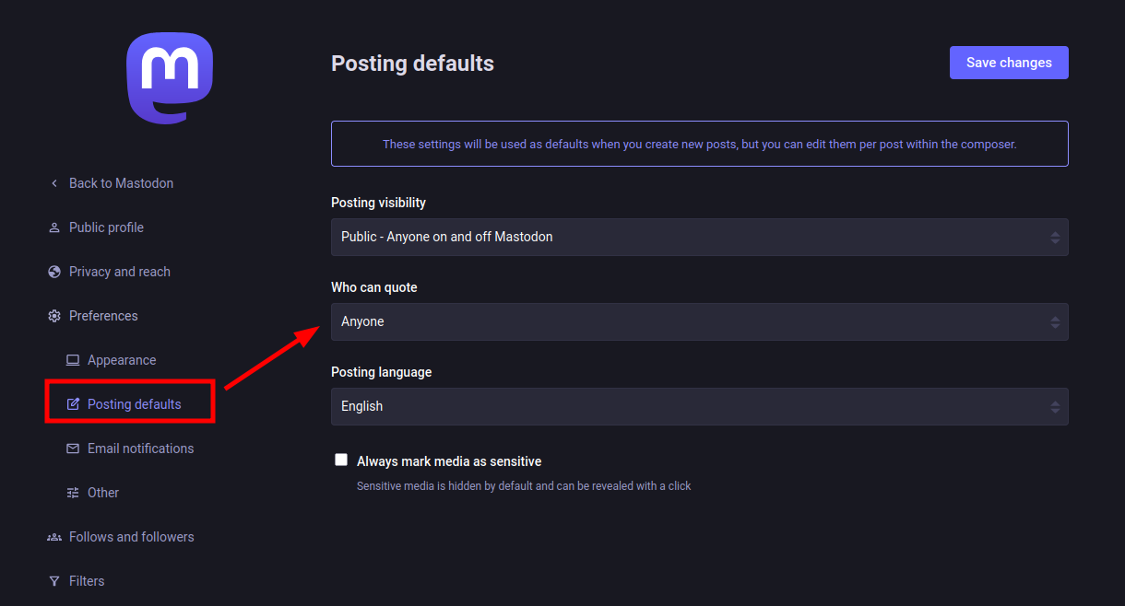
Task: Enable Always mark media as sensitive checkbox
Action: [341, 460]
